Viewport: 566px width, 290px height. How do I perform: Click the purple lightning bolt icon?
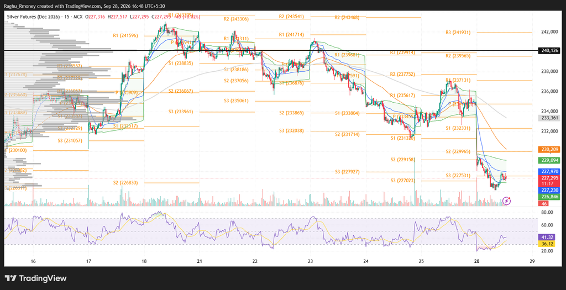tap(506, 201)
